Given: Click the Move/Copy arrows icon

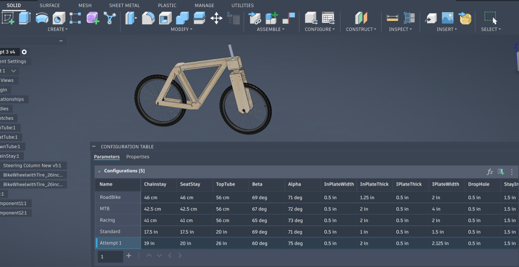Looking at the screenshot, I should tap(216, 19).
